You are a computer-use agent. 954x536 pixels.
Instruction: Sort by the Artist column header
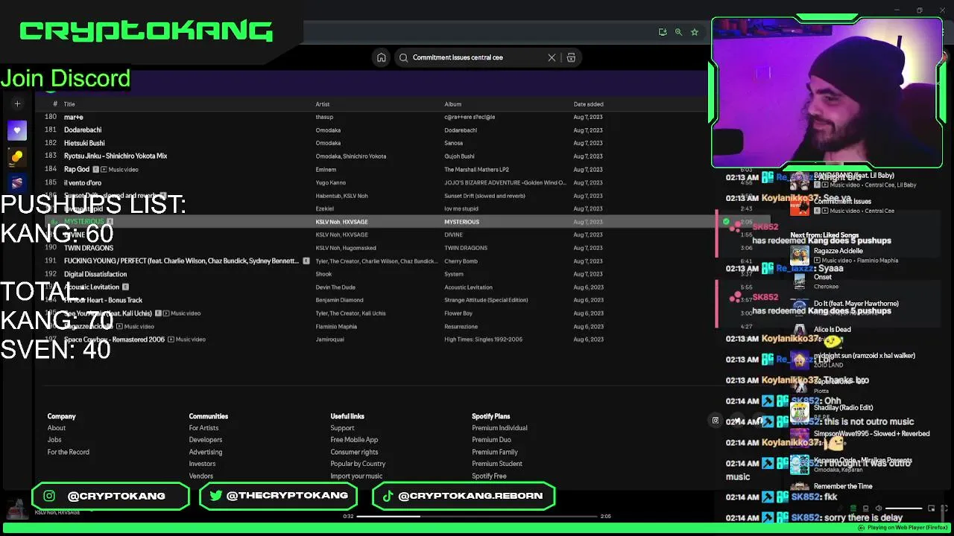click(323, 104)
